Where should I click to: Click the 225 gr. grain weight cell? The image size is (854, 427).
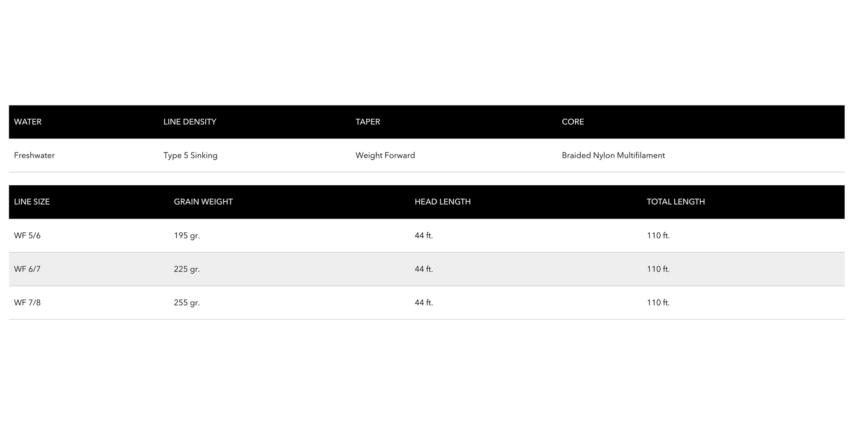coord(187,269)
